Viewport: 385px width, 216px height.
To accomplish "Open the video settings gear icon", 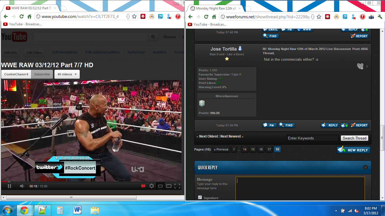I will (x=152, y=186).
